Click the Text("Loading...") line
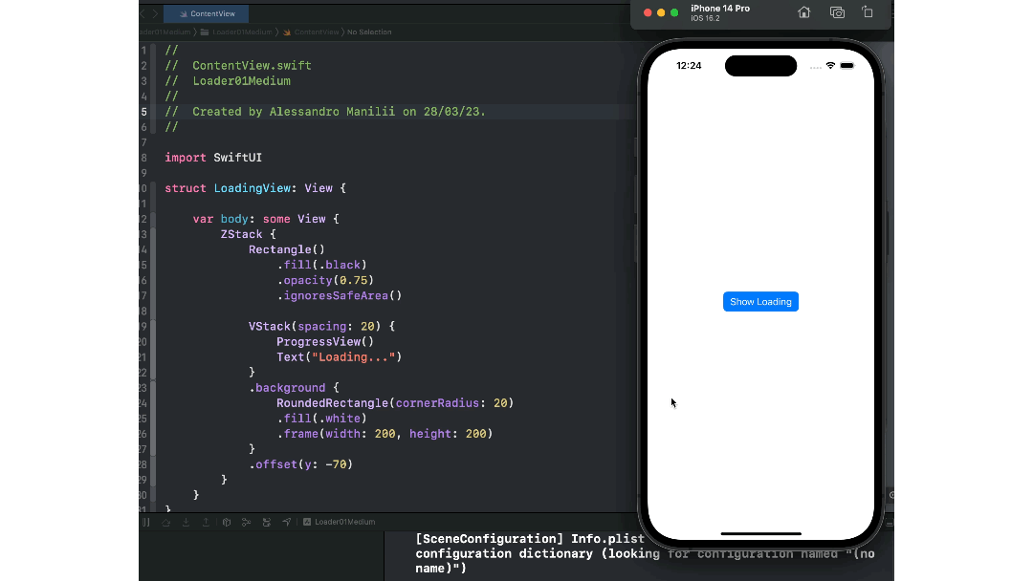This screenshot has width=1033, height=581. 340,356
